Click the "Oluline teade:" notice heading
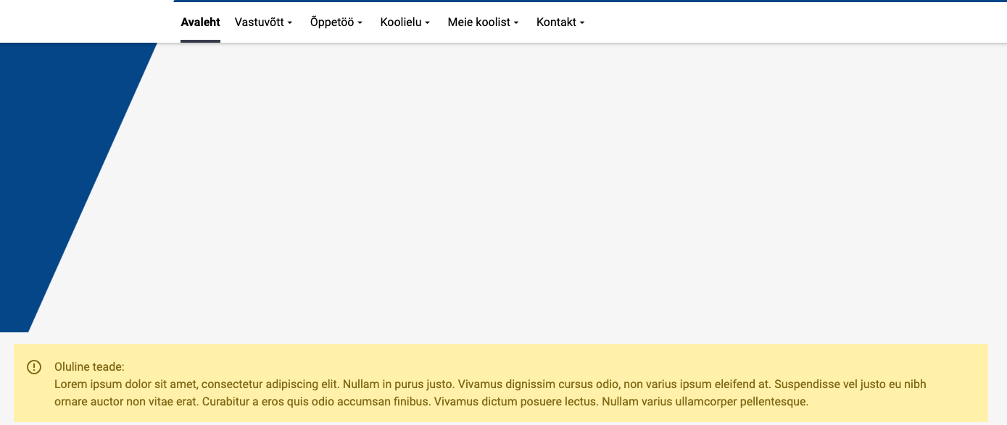 click(x=89, y=367)
